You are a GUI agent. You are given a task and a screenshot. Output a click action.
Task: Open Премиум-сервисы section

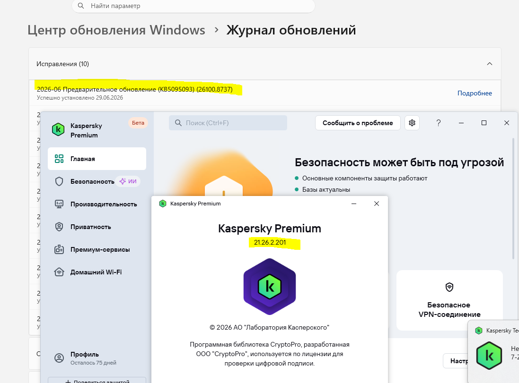click(97, 249)
